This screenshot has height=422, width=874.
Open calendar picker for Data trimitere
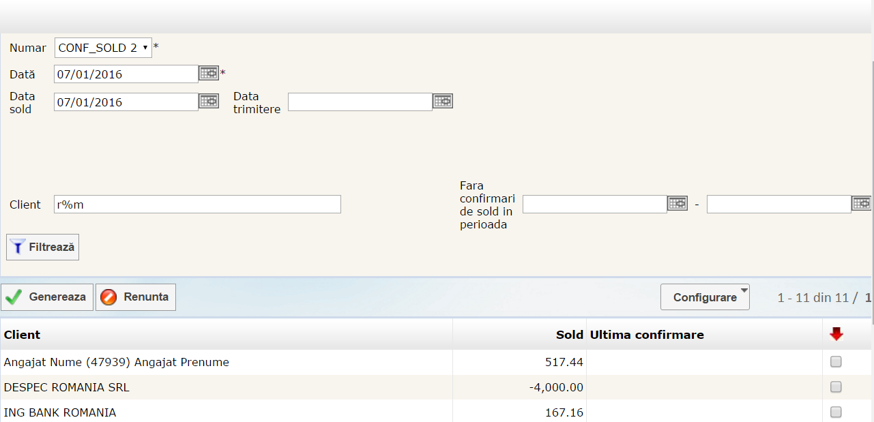(x=442, y=101)
